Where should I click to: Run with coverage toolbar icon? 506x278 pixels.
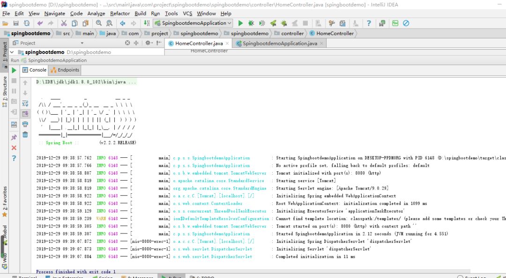coord(262,23)
